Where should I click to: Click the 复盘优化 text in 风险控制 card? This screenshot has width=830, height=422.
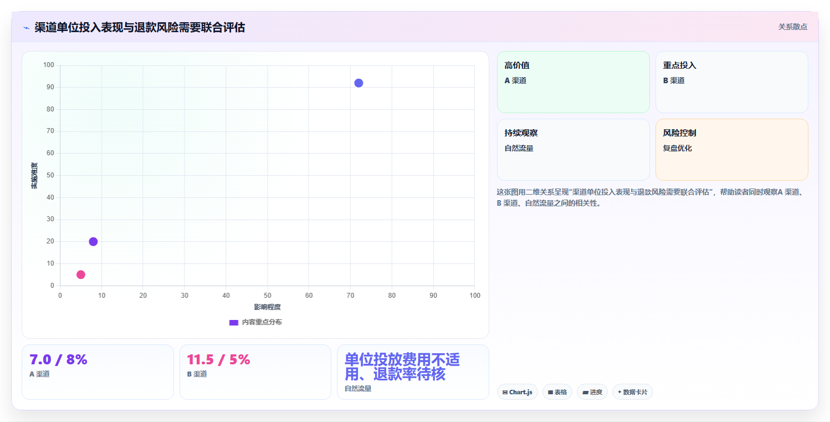tap(678, 148)
